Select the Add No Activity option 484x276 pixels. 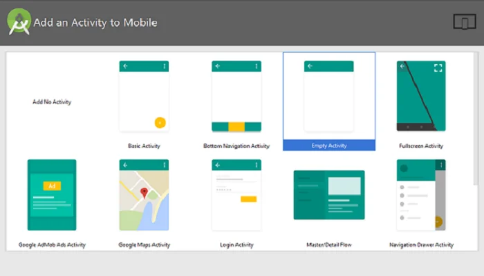[52, 102]
